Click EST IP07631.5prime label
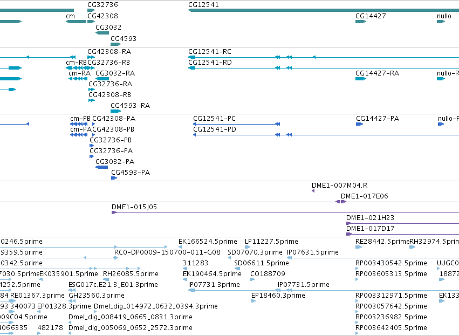Screen dimensions: 459x336 [x=313, y=252]
